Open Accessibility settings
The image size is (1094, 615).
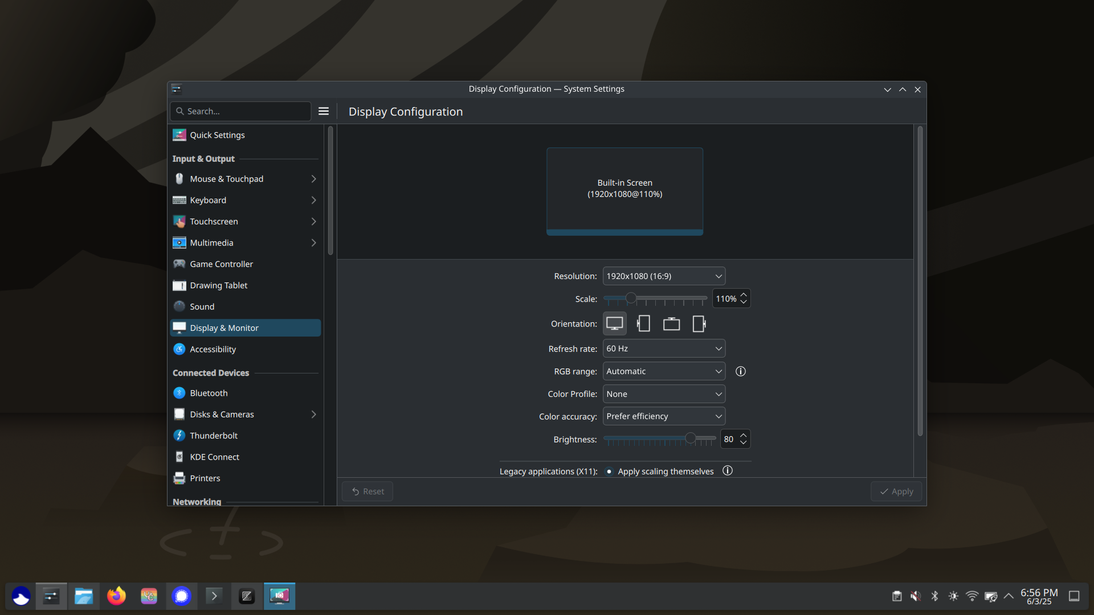[245, 349]
